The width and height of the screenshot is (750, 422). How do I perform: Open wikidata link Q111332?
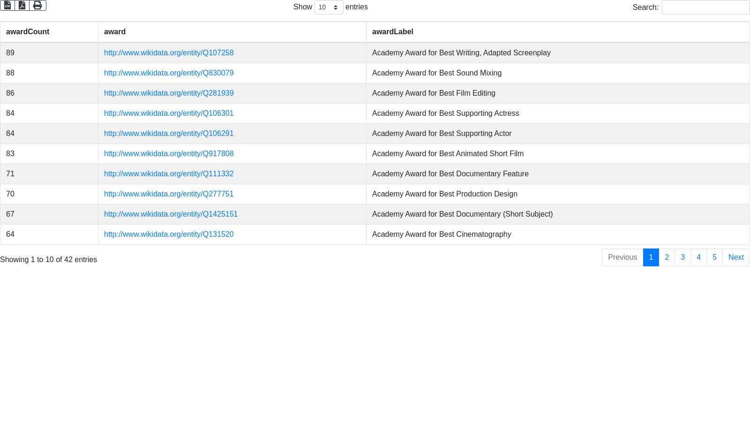click(169, 174)
